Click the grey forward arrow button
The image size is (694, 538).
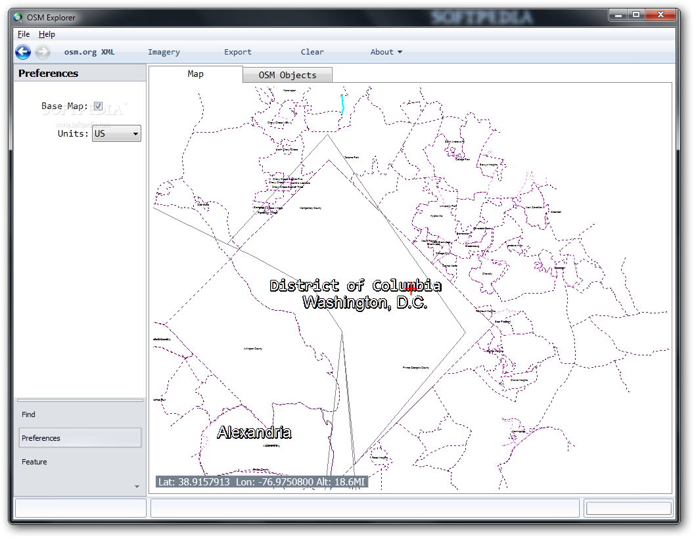(43, 52)
